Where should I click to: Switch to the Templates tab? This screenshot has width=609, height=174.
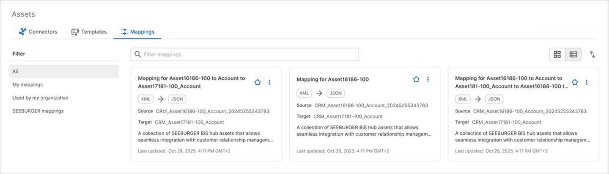pyautogui.click(x=89, y=32)
